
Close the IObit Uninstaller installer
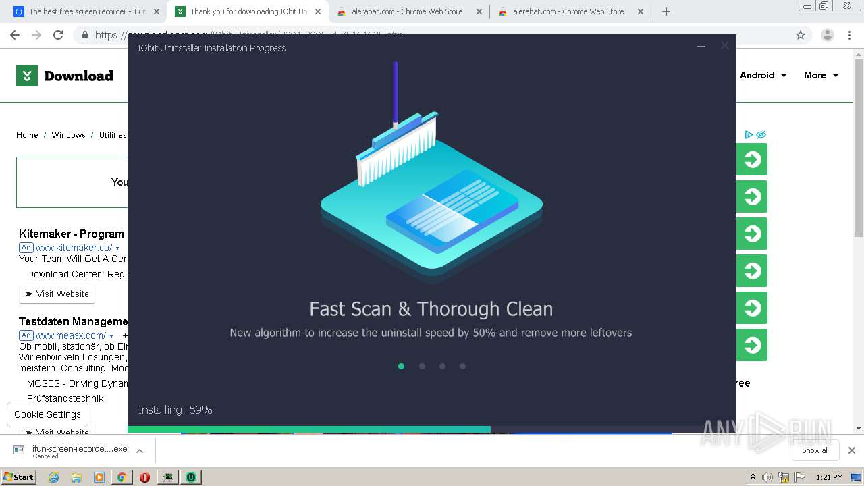724,46
